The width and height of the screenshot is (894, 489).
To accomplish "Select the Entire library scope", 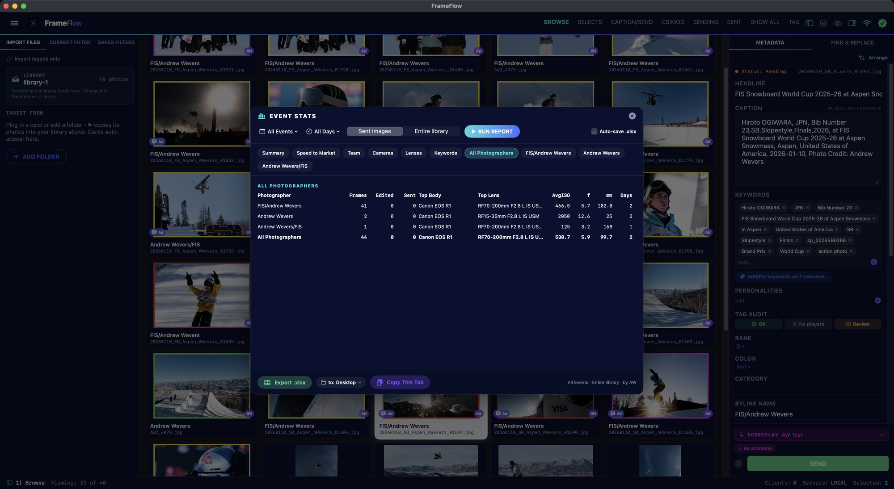I will pyautogui.click(x=431, y=131).
